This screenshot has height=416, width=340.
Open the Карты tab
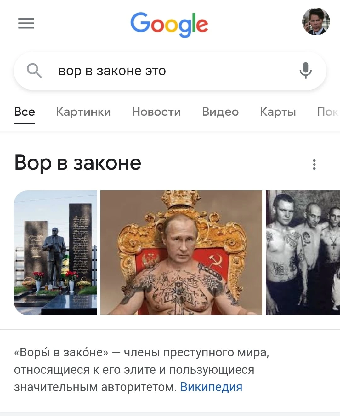pos(278,112)
